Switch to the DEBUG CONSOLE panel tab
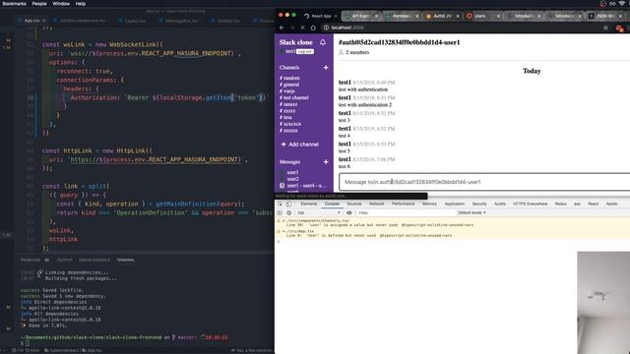This screenshot has height=354, width=630. [x=94, y=260]
